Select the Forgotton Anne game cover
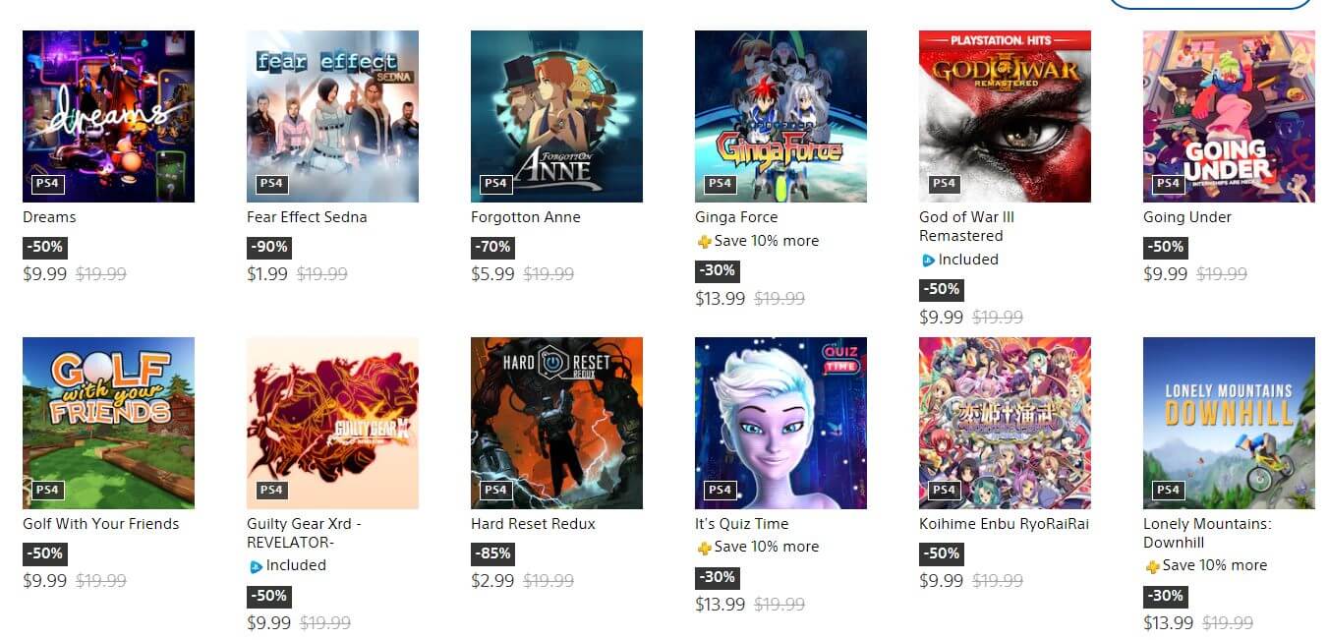1328x640 pixels. (x=556, y=116)
